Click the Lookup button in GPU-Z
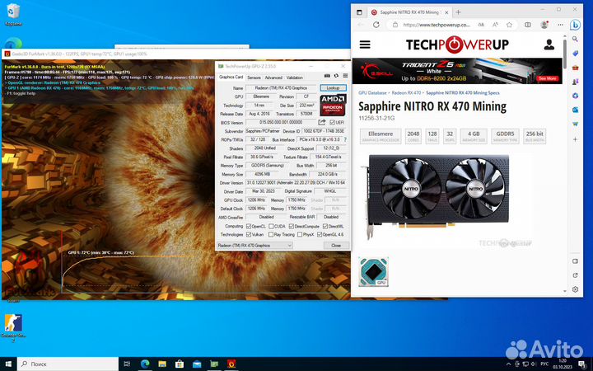This screenshot has width=593, height=371. click(x=333, y=88)
